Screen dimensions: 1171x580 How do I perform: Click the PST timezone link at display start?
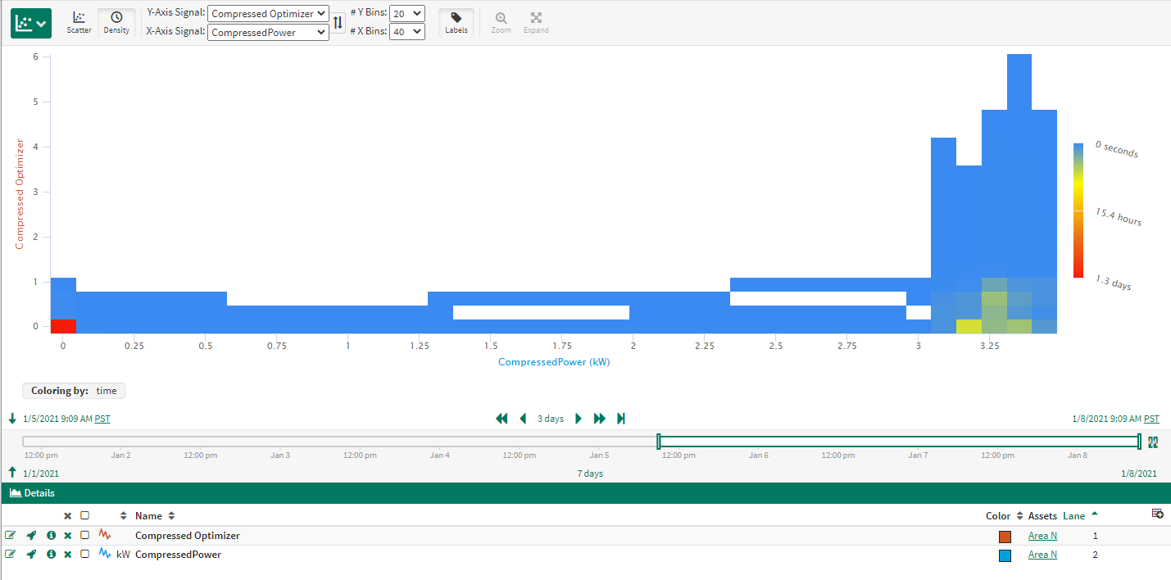102,419
